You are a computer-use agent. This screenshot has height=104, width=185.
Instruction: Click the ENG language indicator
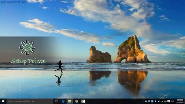click(173, 101)
